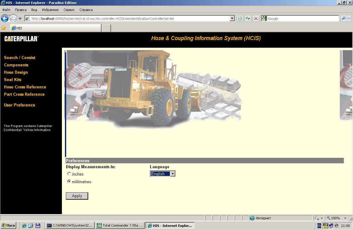
Task: Open the Пуск start menu
Action: point(9,225)
